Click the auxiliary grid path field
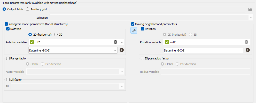Image resolution: width=256 pixels, height=103 pixels. click(147, 9)
